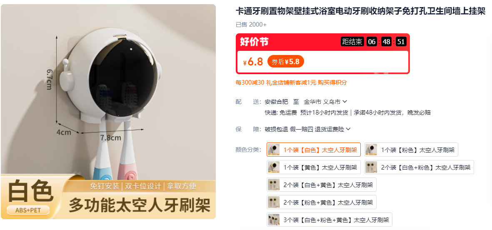Screen dimensions: 492x230
Task: Pick the 2个装【白色+粉色】 variant
Action: coord(419,167)
